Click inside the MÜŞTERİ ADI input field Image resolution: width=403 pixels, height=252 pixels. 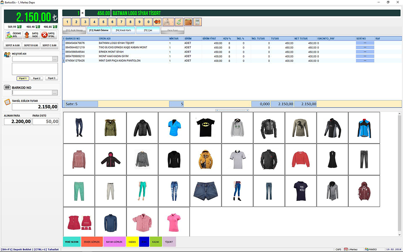click(32, 59)
